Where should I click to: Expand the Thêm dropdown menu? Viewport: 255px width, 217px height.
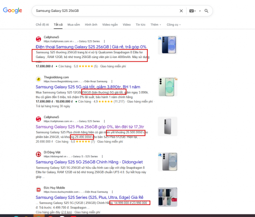click(156, 25)
